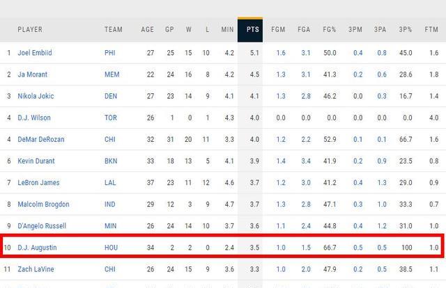Sort by GP column header
Viewport: 446px width, 288px height.
pos(169,29)
